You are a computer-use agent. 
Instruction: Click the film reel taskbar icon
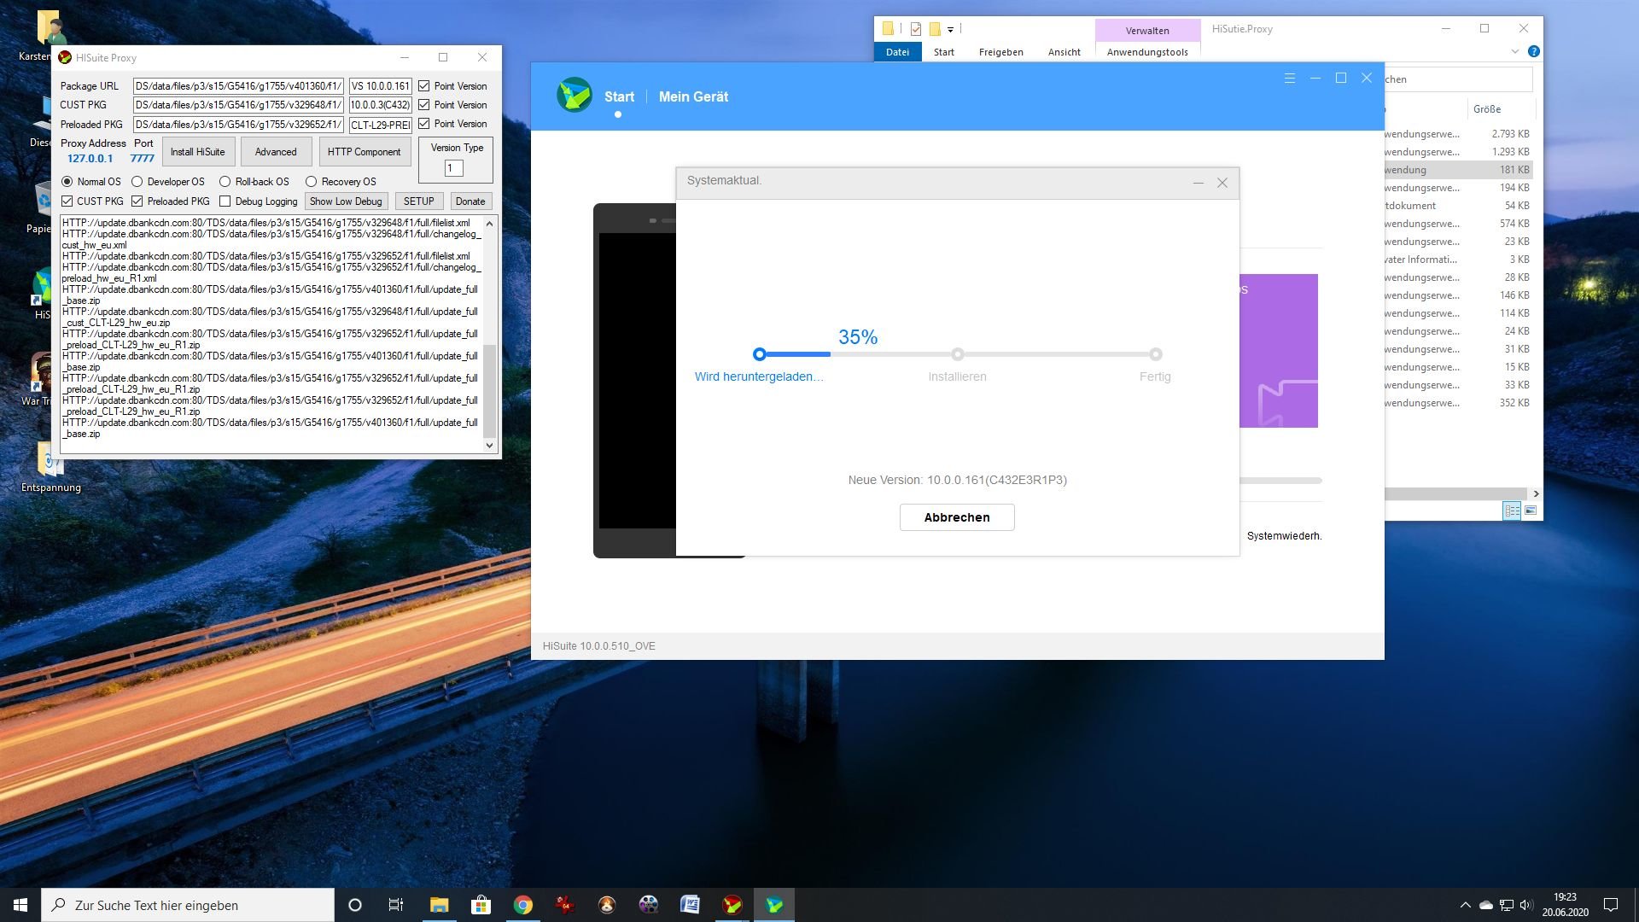pyautogui.click(x=648, y=905)
